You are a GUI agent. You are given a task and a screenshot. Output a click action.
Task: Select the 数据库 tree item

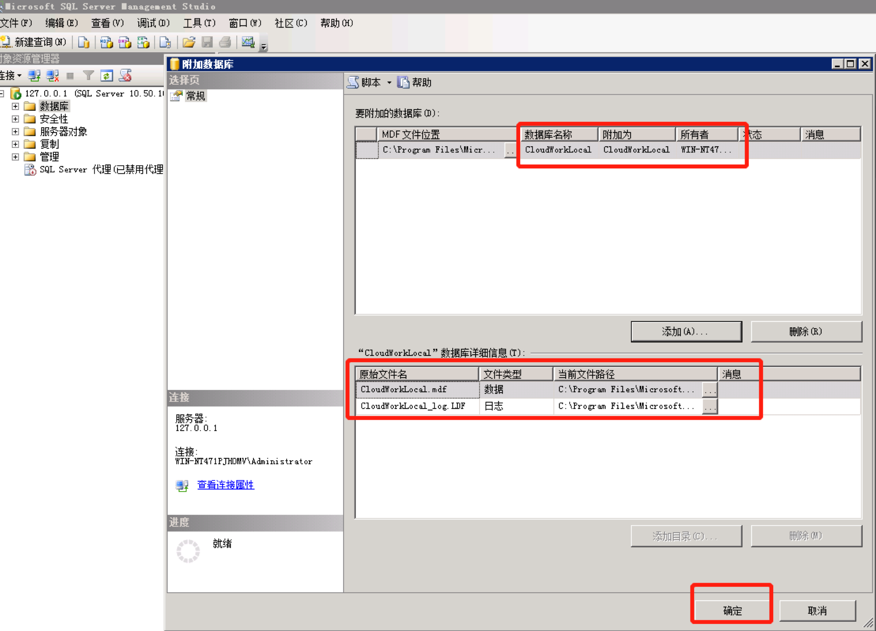pyautogui.click(x=54, y=106)
